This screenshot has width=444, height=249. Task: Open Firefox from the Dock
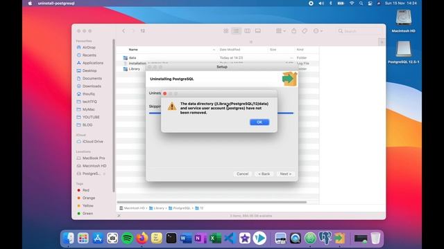pos(142,238)
